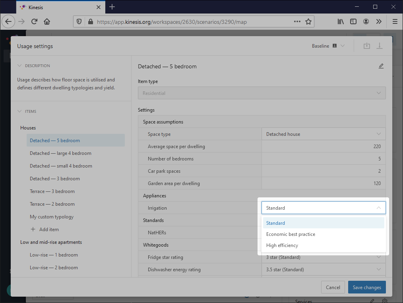Select Terrace — 2 bedroom item
This screenshot has height=303, width=403.
tap(76, 204)
